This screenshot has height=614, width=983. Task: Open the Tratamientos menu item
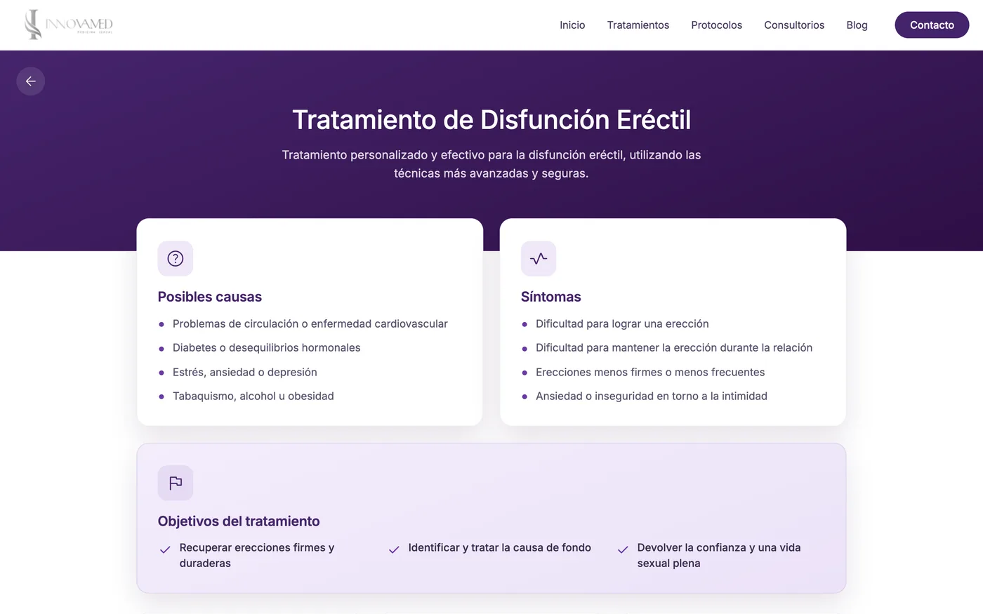(638, 25)
